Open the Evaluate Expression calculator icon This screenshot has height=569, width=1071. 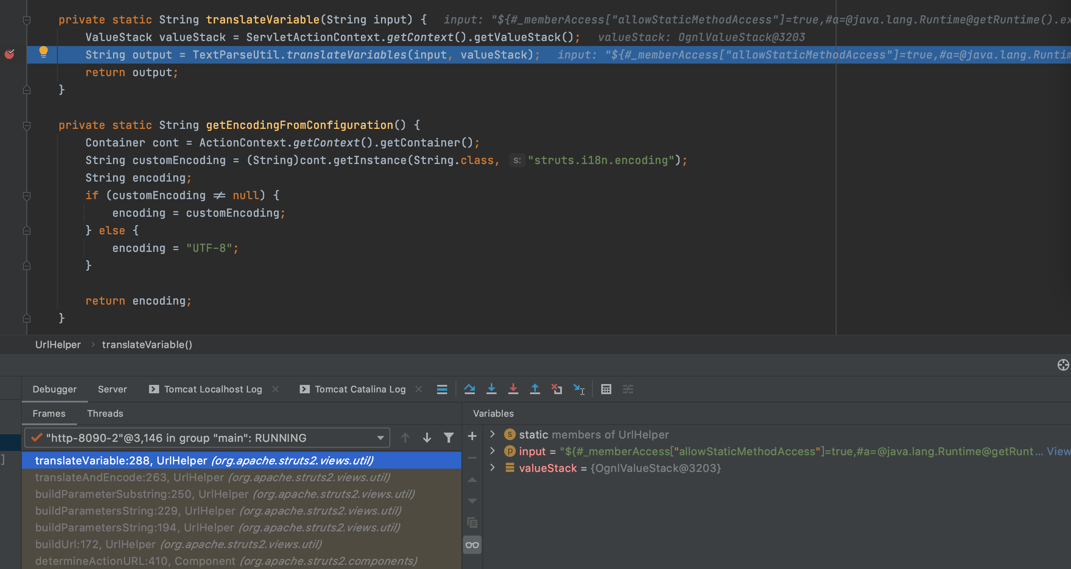click(606, 389)
